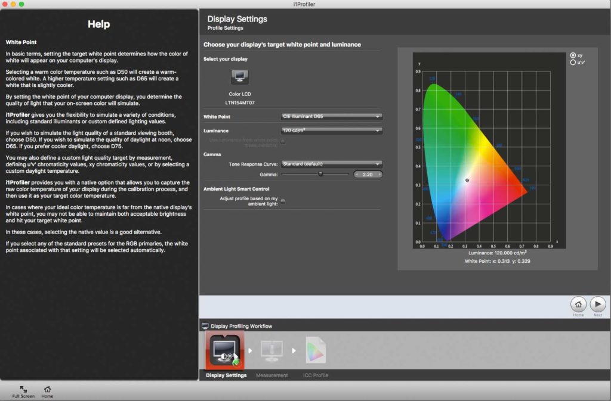Open the Luminance dropdown
The width and height of the screenshot is (611, 401).
332,130
